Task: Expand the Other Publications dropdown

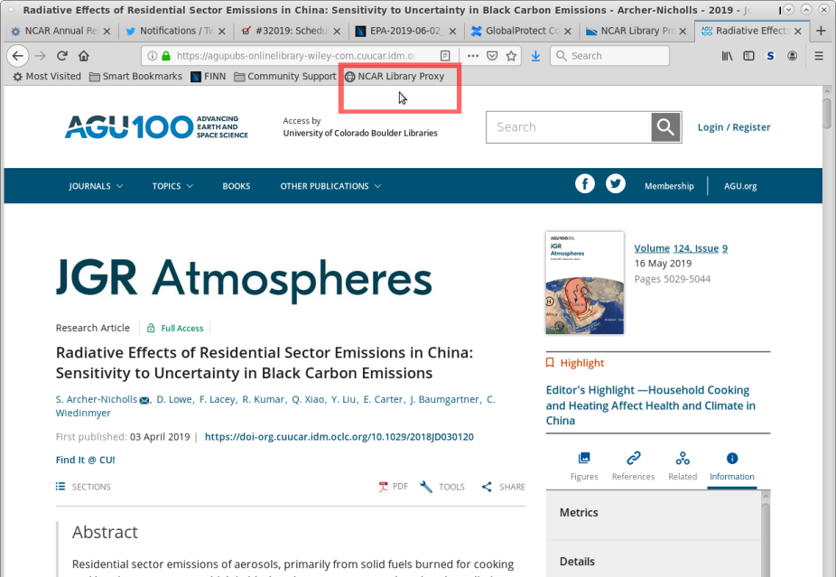Action: pyautogui.click(x=330, y=186)
